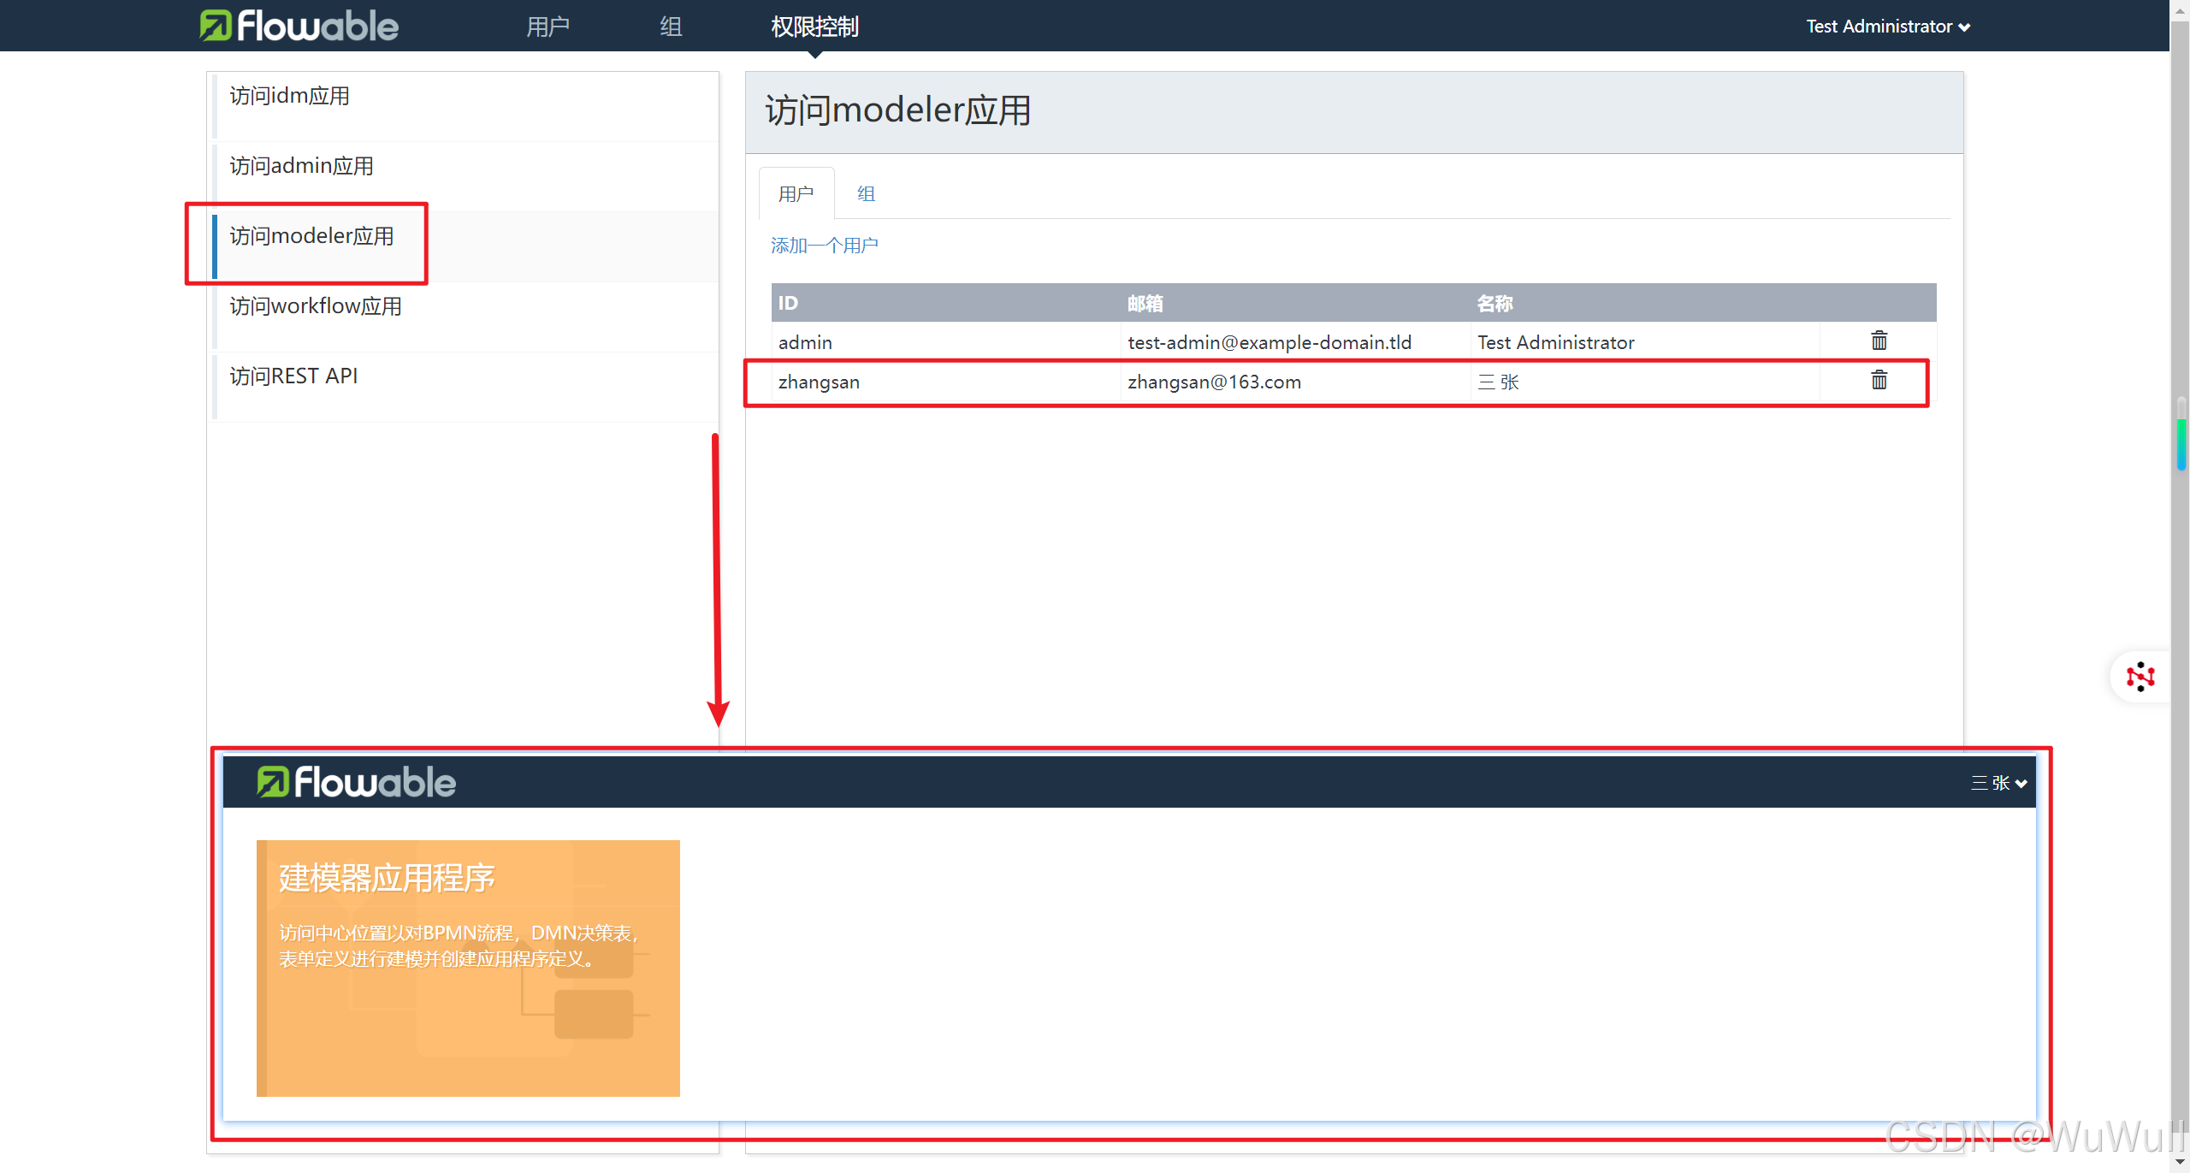Select 访问admin应用 in the privilege list

[301, 166]
